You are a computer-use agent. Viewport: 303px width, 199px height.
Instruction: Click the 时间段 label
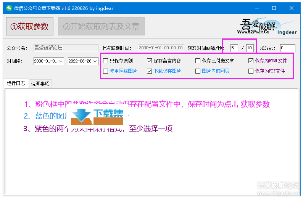click(x=15, y=61)
